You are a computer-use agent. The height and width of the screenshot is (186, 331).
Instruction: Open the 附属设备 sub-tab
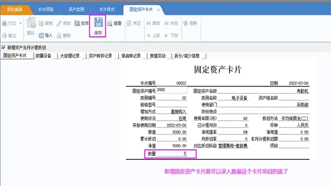[x=44, y=56]
